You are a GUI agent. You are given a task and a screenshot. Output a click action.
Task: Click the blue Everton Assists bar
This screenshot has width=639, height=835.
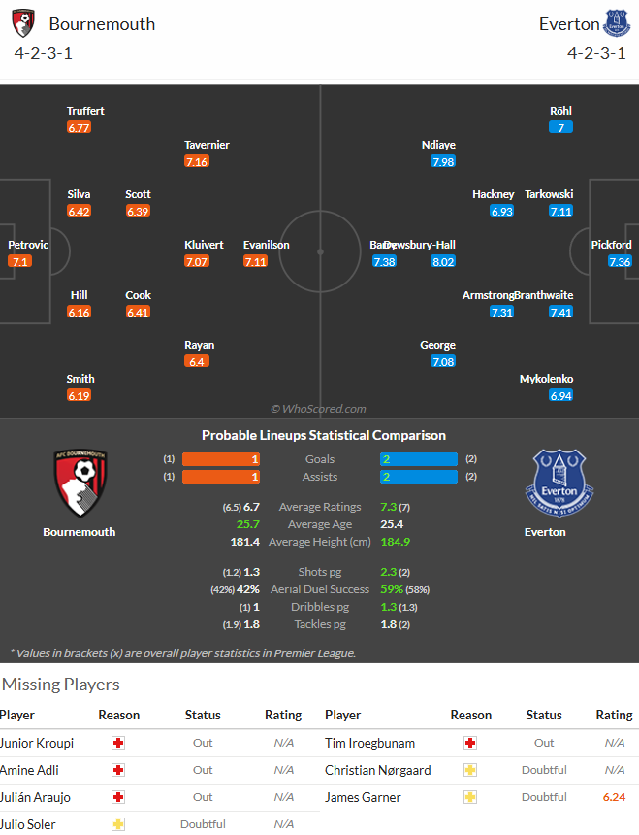(418, 477)
